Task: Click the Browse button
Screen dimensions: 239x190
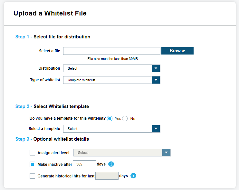Action: [177, 51]
